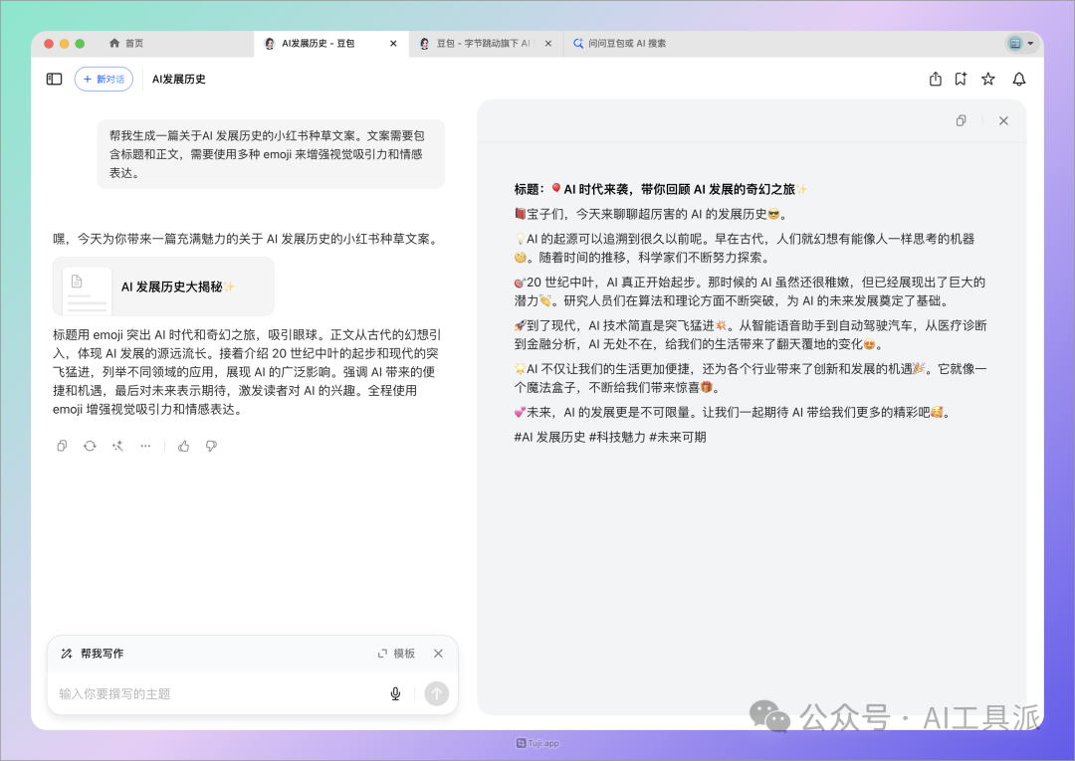Image resolution: width=1075 pixels, height=761 pixels.
Task: Open notifications via bell icon
Action: (1018, 79)
